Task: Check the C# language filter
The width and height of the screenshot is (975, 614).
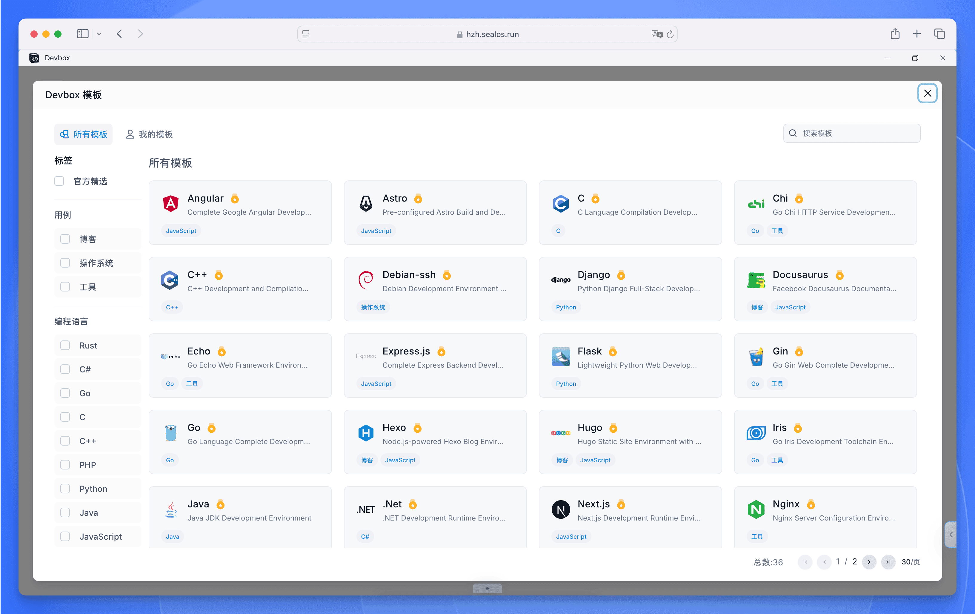Action: point(65,369)
